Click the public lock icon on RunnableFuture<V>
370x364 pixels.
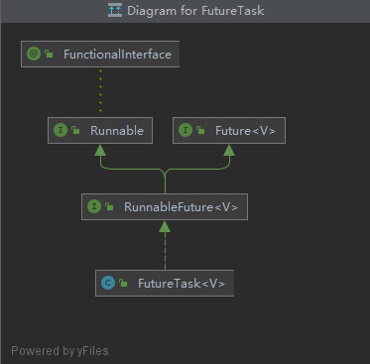pos(109,206)
